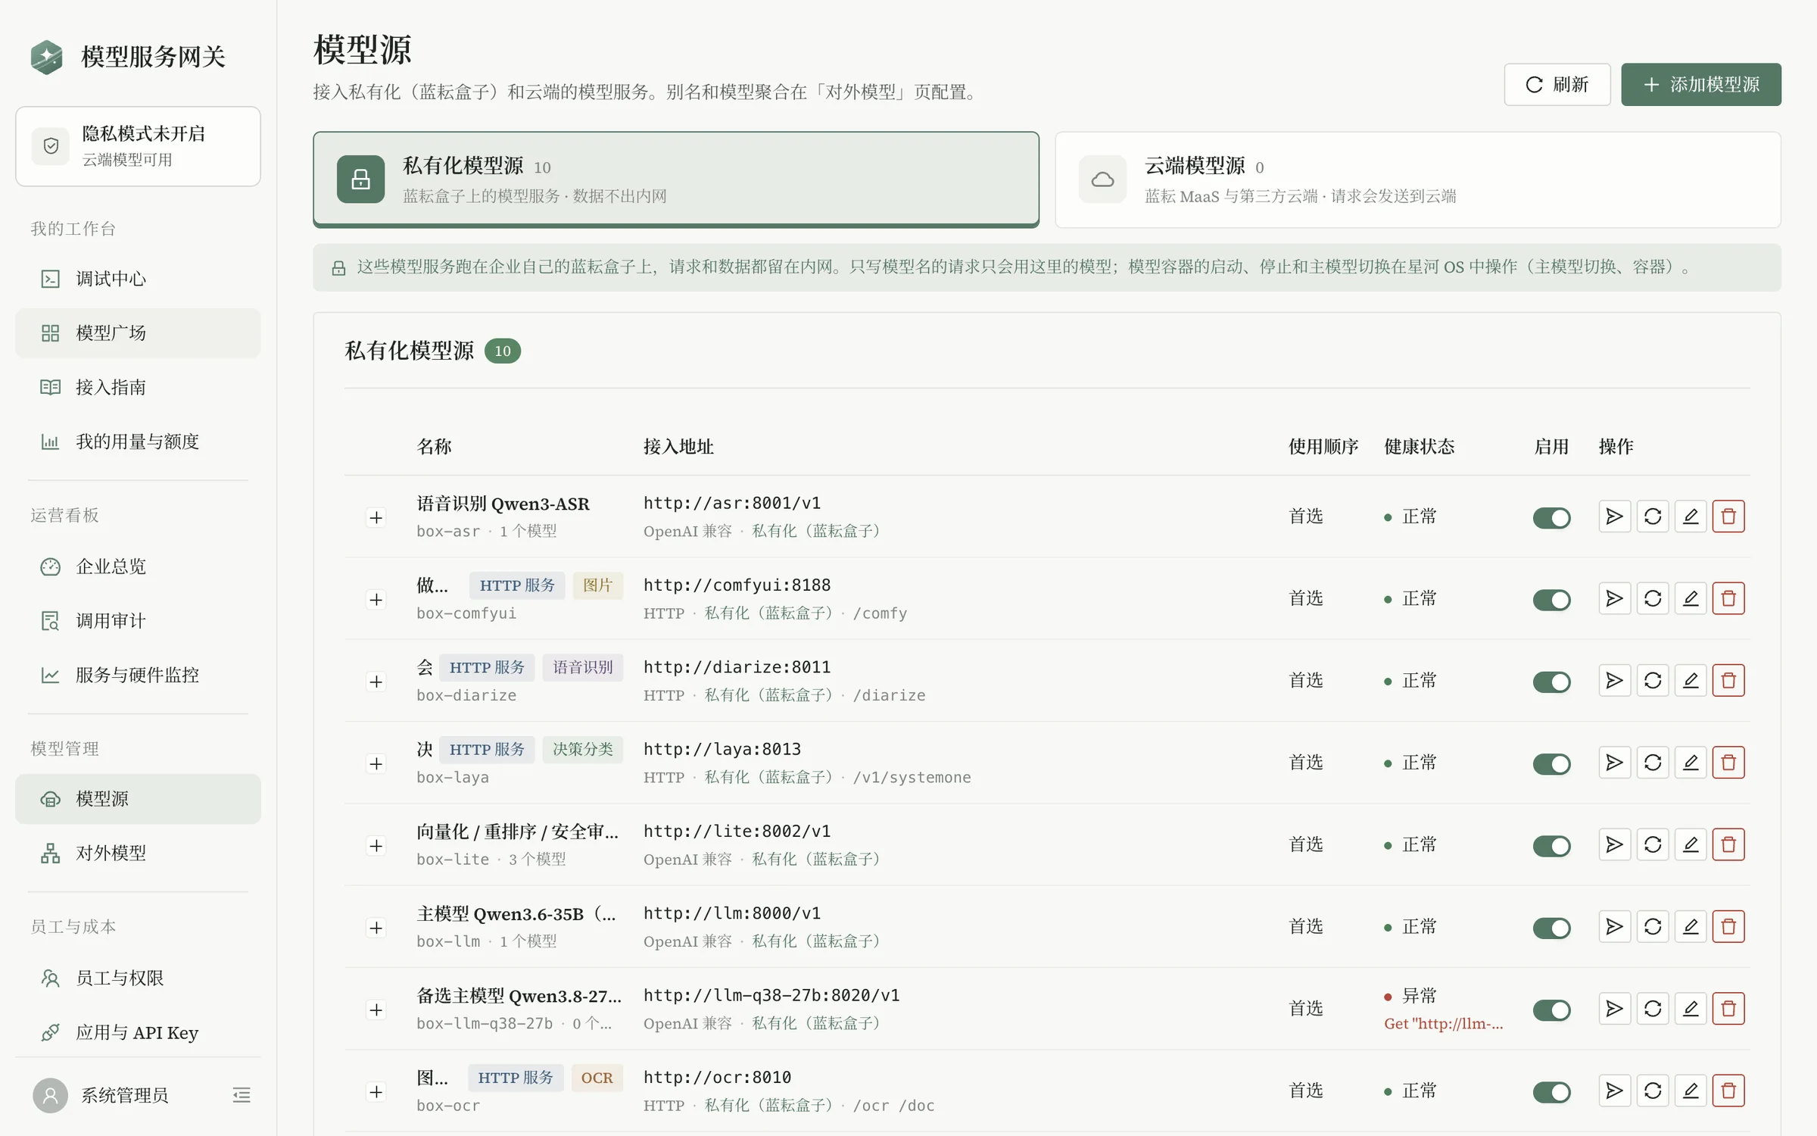This screenshot has width=1817, height=1136.
Task: Click the send icon in box-diarize row
Action: pos(1614,680)
